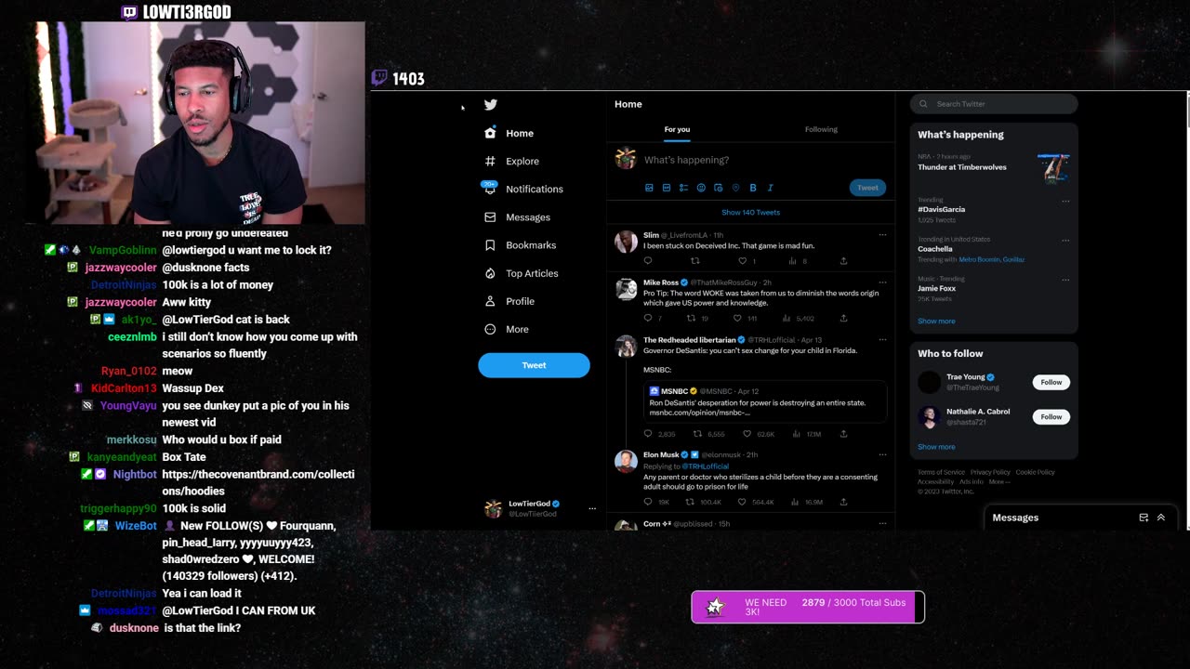Screen dimensions: 1190x669
Task: Click Show more under Who to follow
Action: pos(936,447)
